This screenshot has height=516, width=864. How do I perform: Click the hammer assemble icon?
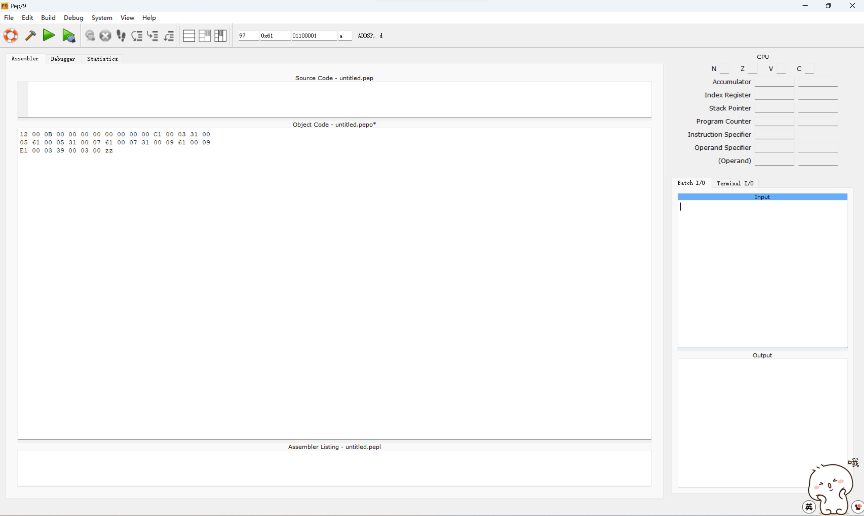tap(31, 35)
